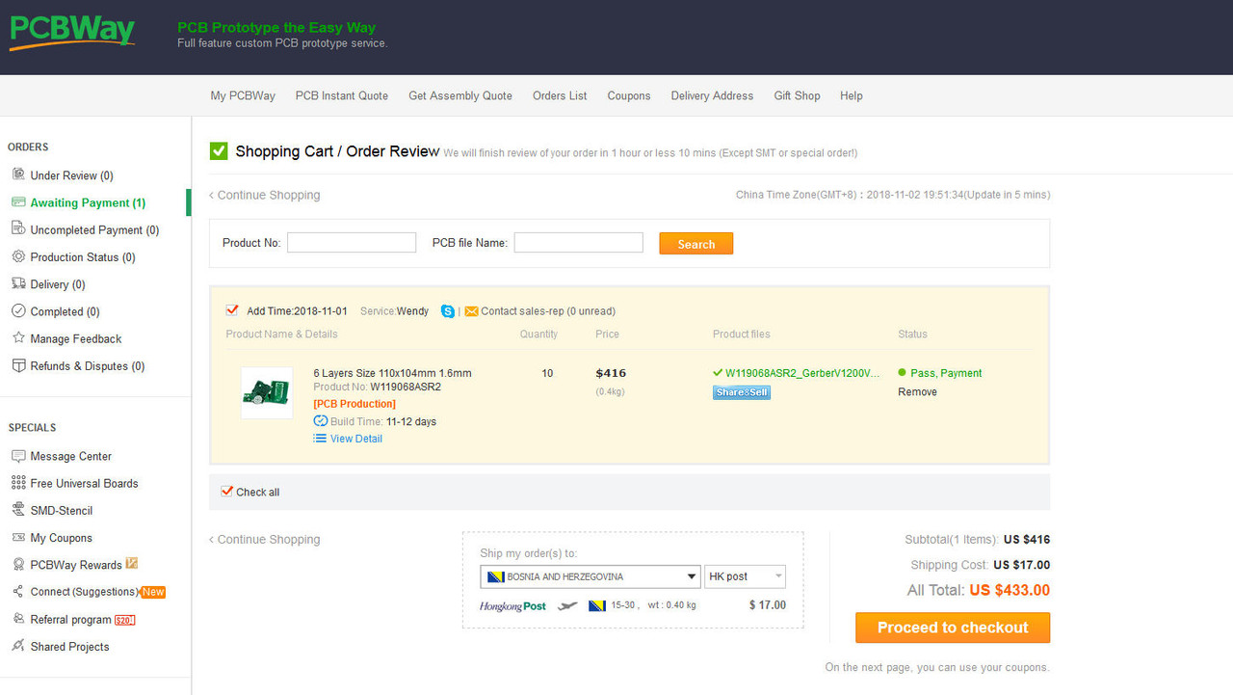Click the Hongkong Post carrier logo
Screen dimensions: 1233x695
[512, 606]
